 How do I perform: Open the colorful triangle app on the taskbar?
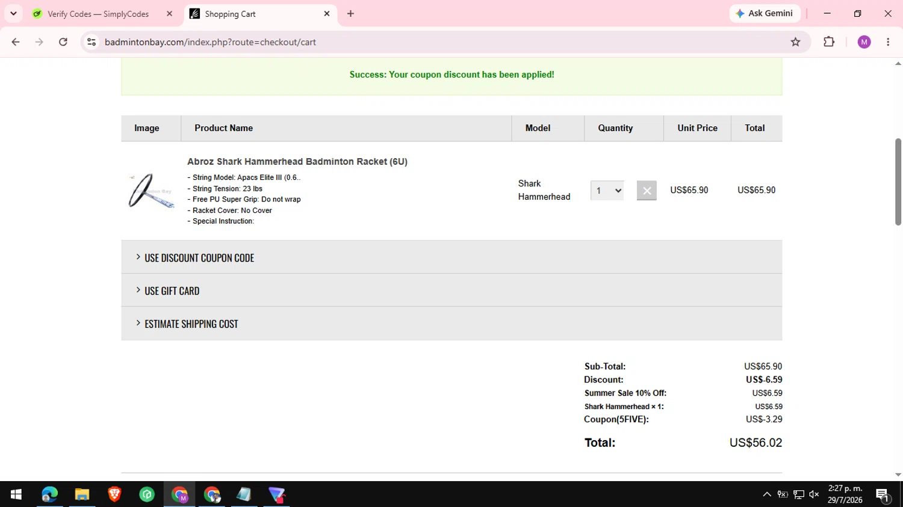[276, 494]
